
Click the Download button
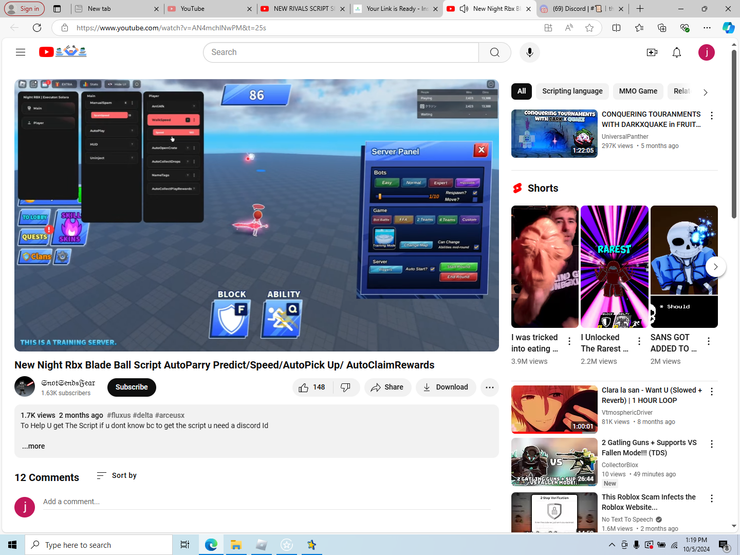[x=446, y=387]
